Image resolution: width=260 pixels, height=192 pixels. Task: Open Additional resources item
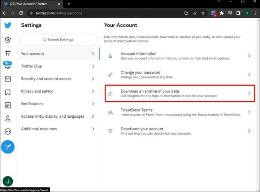pos(58,129)
